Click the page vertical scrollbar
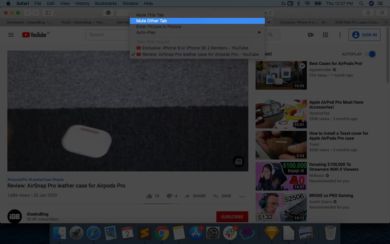 (388, 55)
